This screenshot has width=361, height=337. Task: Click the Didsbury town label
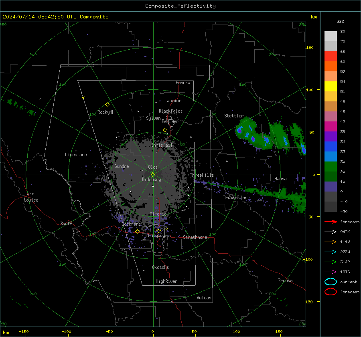[151, 180]
